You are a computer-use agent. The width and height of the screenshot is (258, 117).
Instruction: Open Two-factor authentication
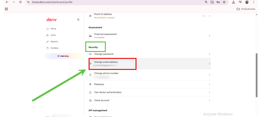tap(150, 92)
